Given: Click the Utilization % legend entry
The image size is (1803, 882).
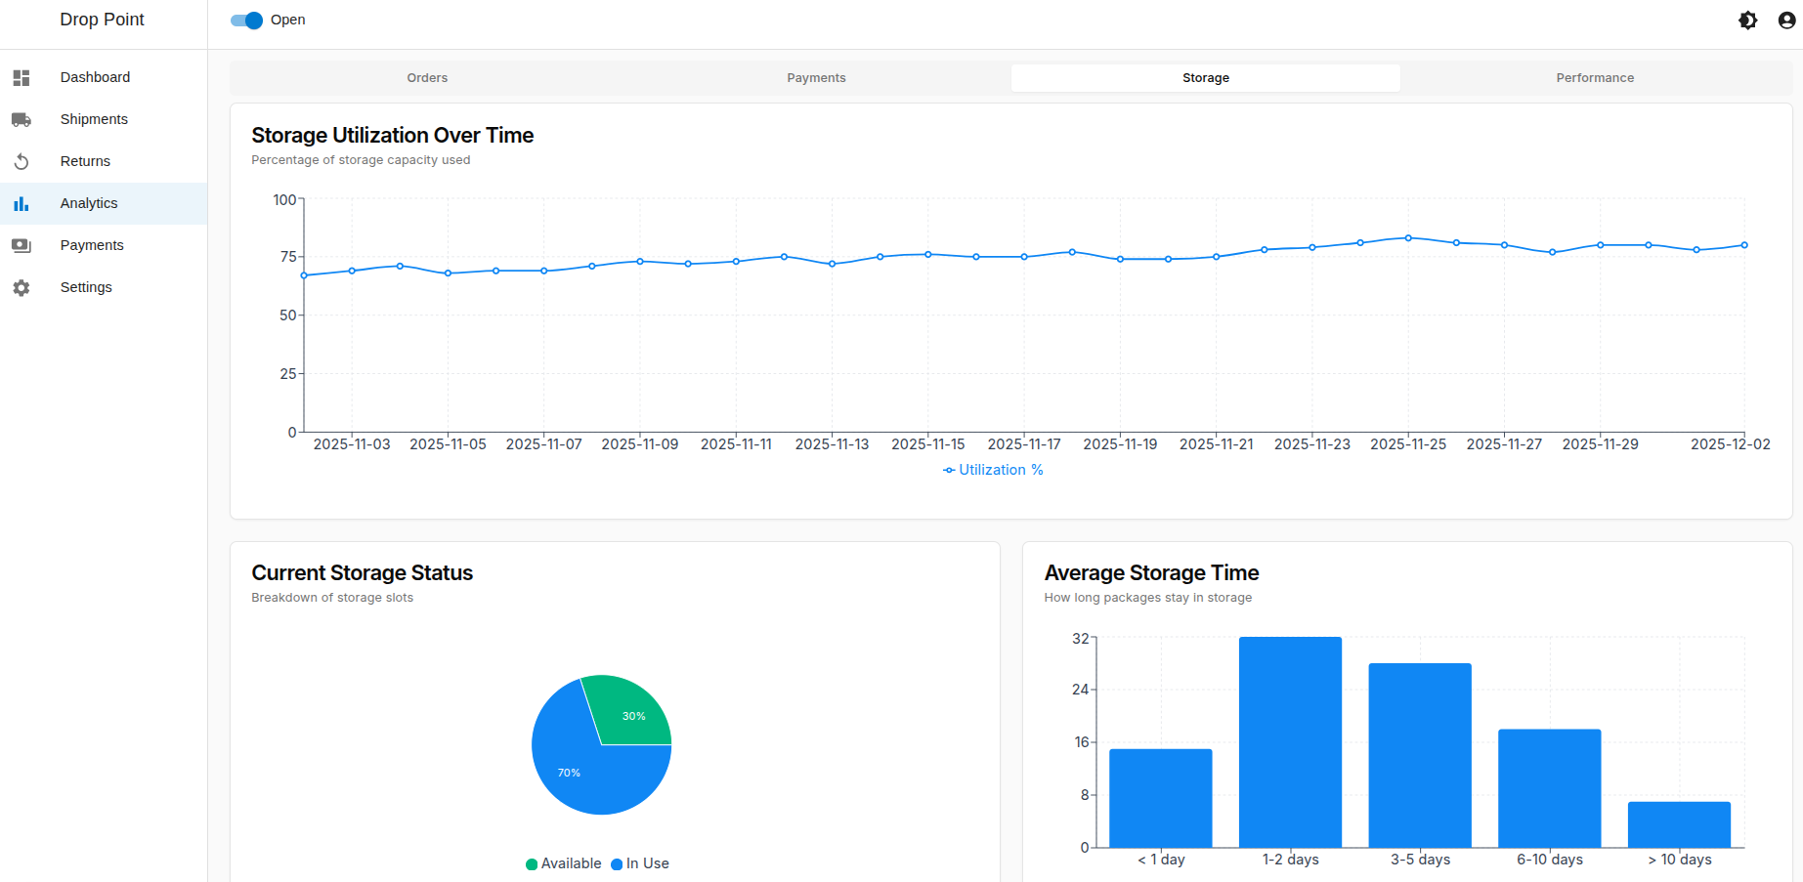Looking at the screenshot, I should click(x=993, y=470).
